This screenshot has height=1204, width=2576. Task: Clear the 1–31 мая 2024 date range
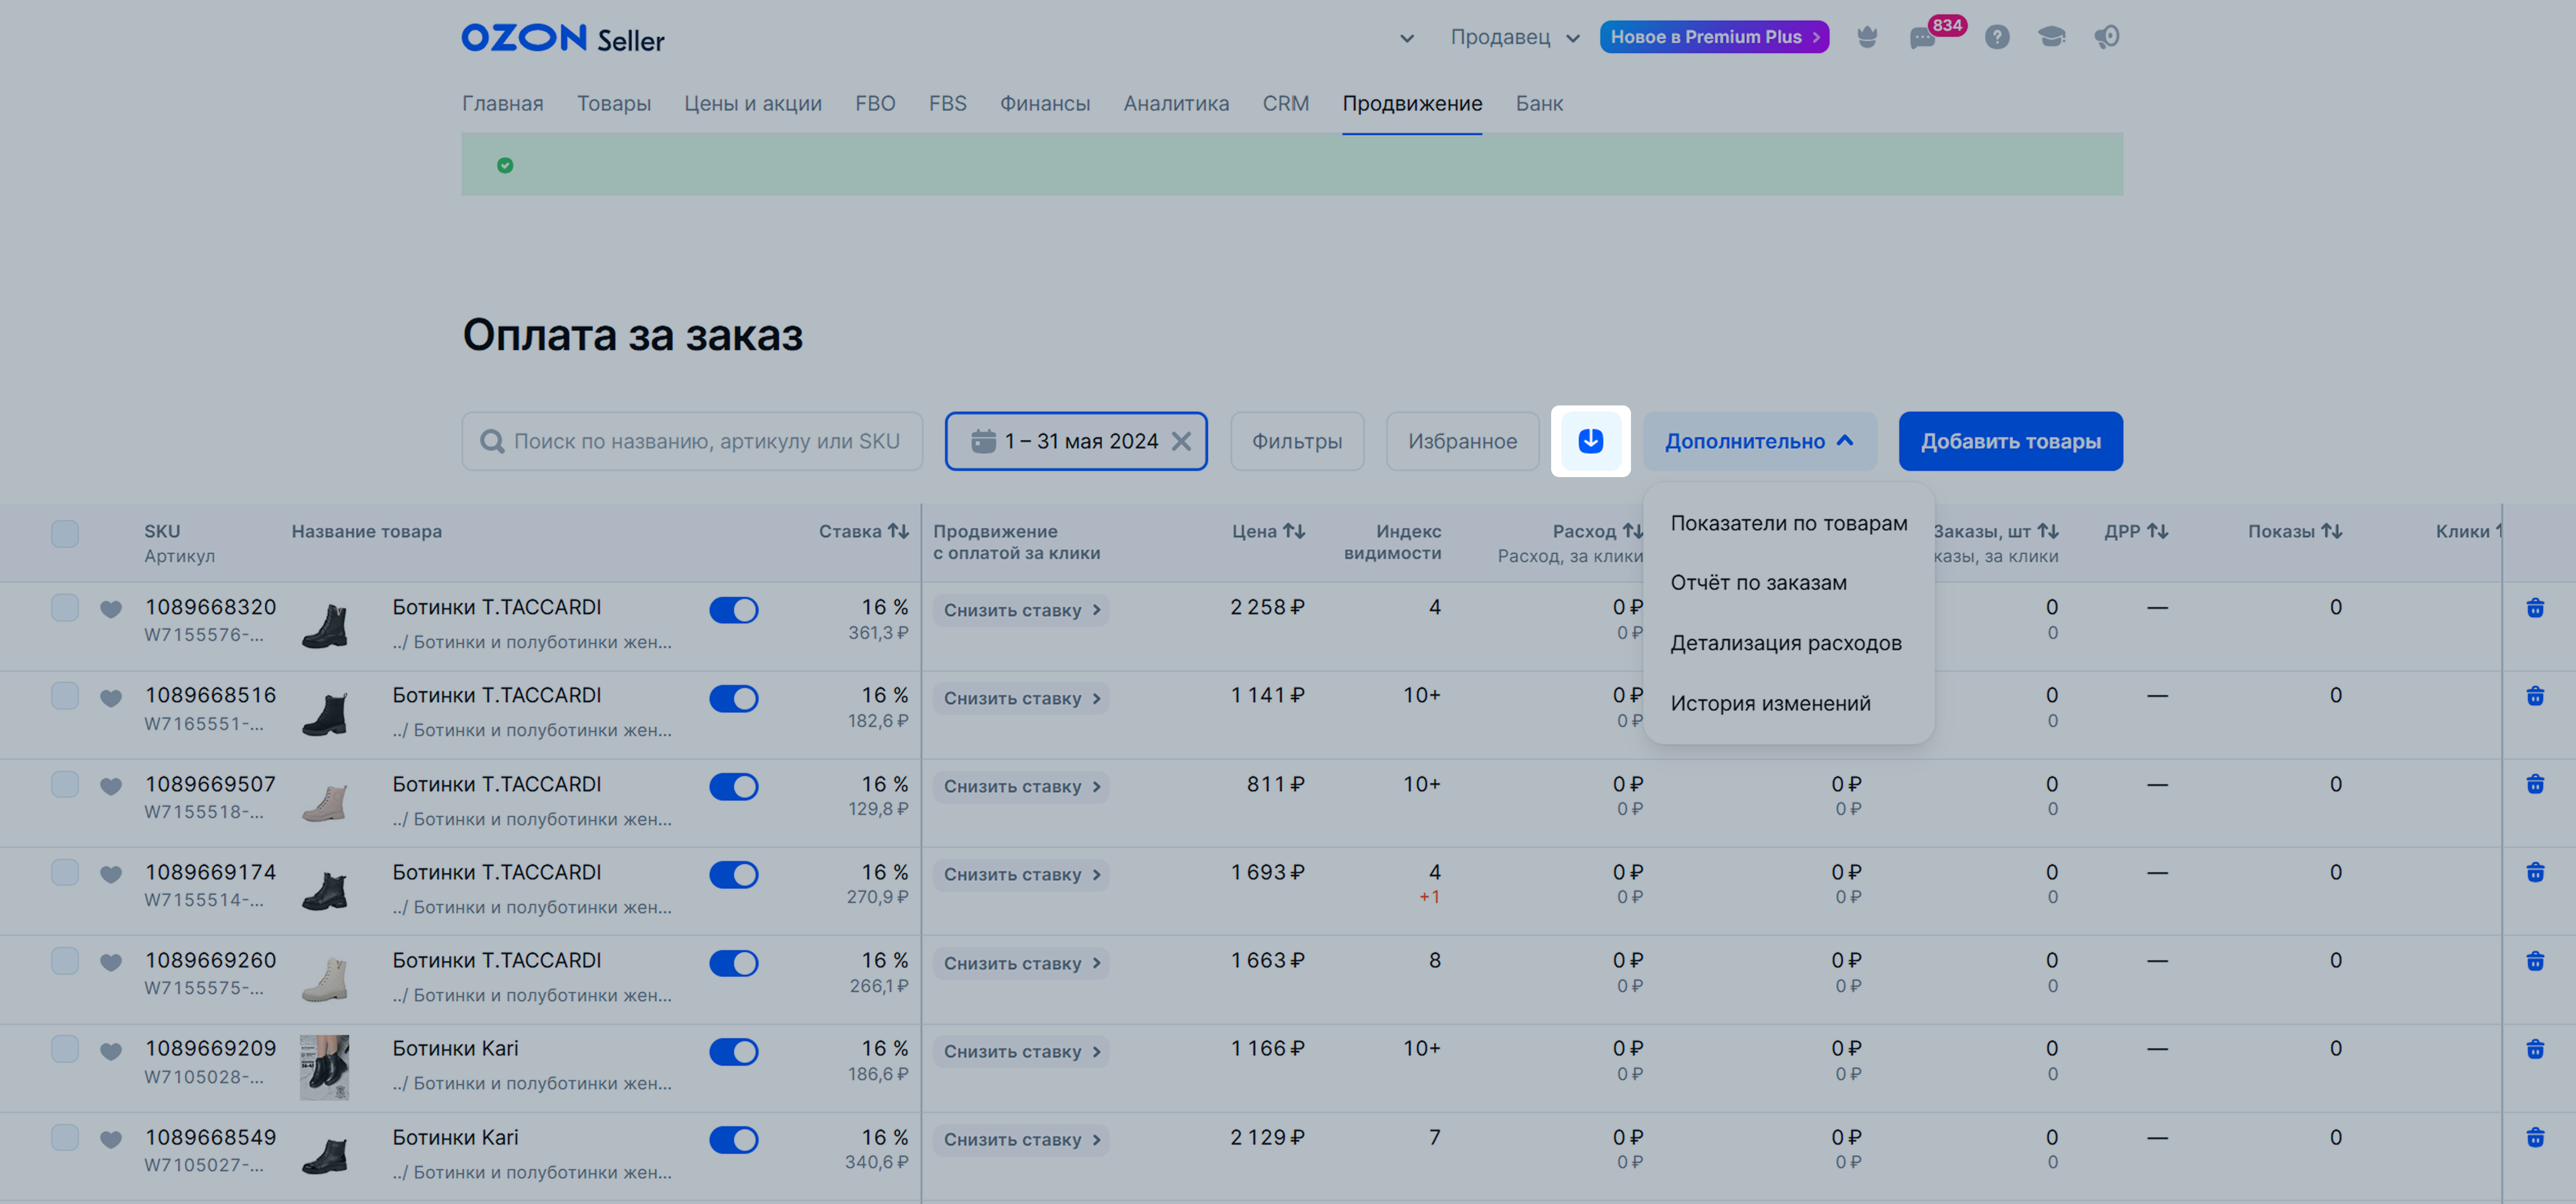[1181, 441]
